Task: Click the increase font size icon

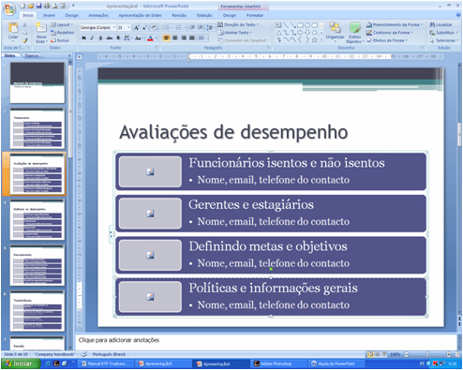Action: 137,28
